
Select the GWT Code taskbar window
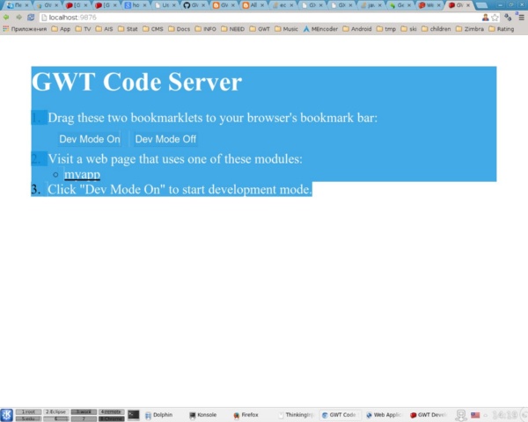click(x=338, y=414)
